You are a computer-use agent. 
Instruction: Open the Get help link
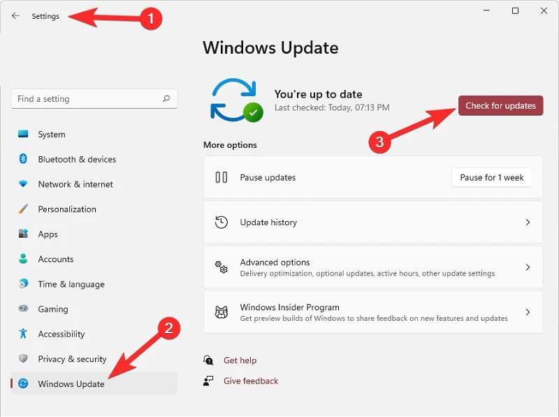[x=240, y=360]
